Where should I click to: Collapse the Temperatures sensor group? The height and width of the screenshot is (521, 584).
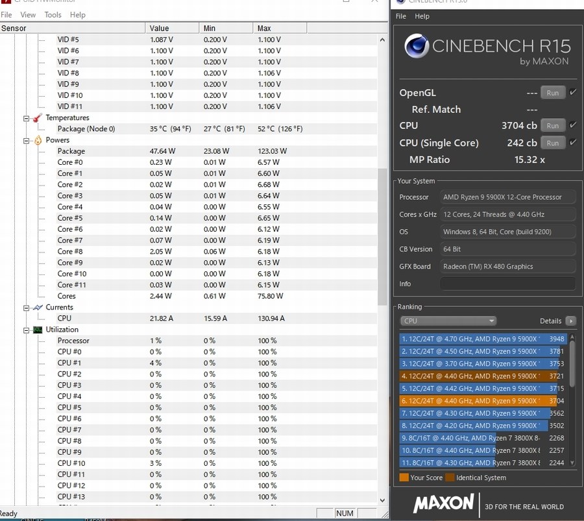[27, 117]
